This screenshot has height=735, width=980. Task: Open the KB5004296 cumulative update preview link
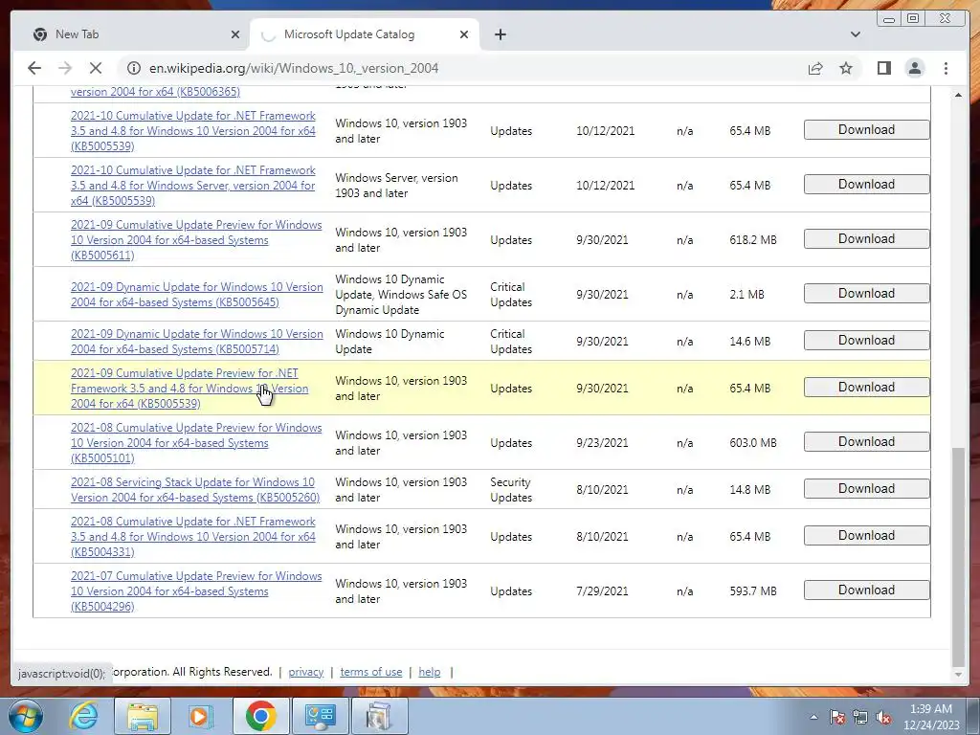[x=196, y=591]
